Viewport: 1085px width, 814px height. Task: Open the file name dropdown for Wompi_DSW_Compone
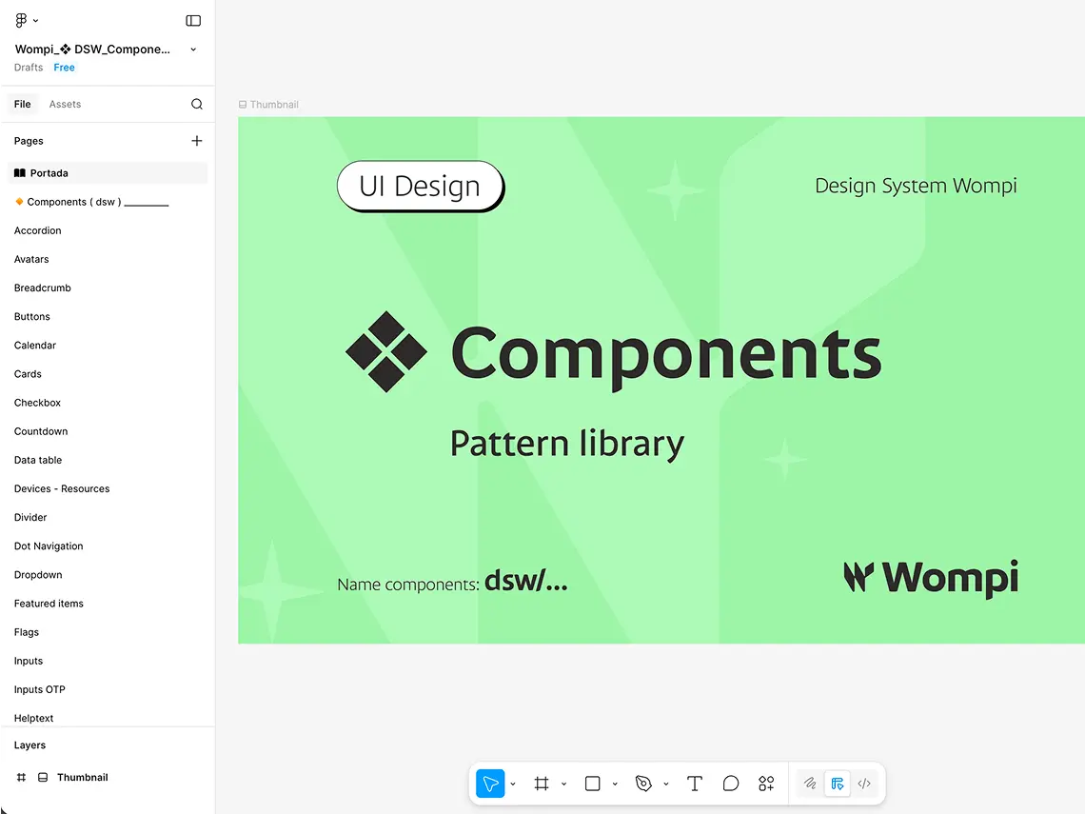193,49
